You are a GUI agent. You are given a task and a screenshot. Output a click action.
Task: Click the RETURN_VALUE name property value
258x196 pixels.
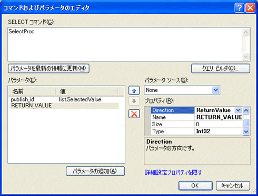(x=219, y=117)
